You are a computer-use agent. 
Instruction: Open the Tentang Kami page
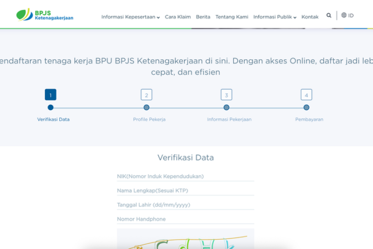click(x=232, y=17)
